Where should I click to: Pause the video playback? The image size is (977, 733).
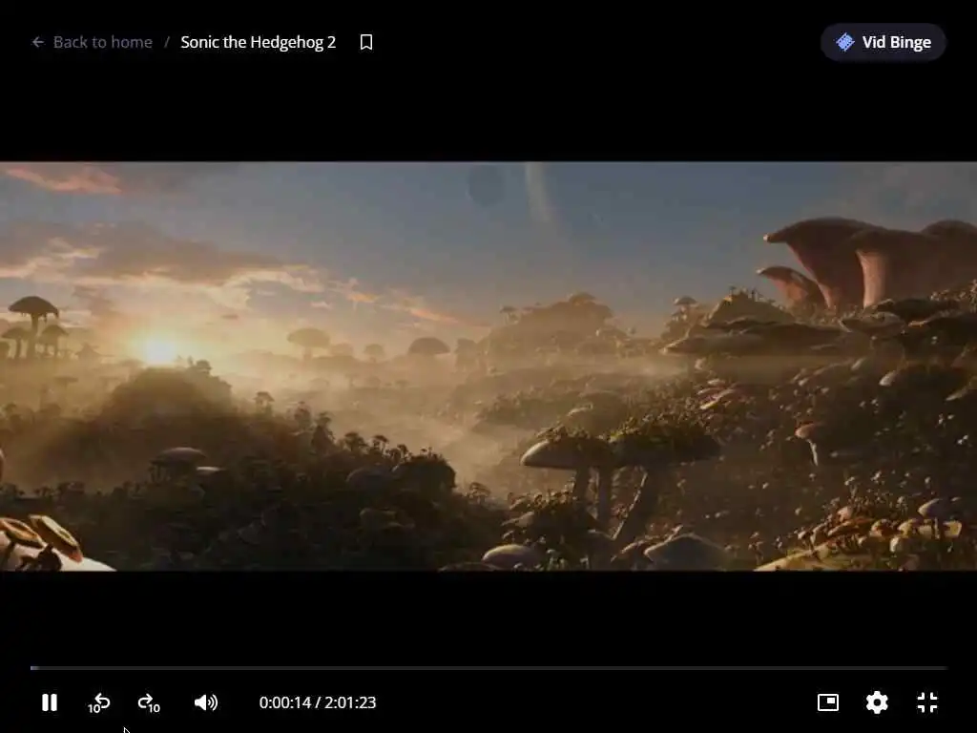[x=50, y=702]
